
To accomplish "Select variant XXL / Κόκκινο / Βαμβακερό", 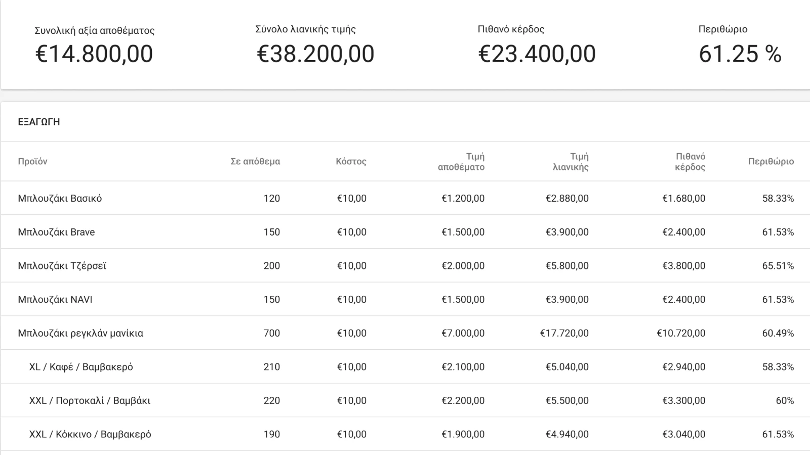I will coord(90,434).
